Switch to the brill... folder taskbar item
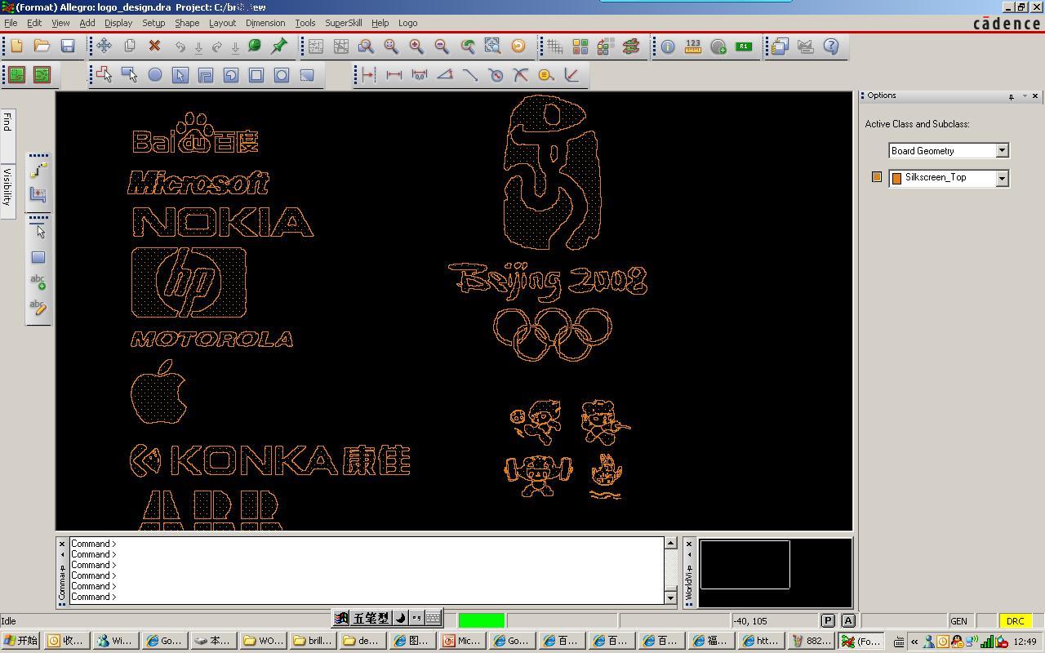 click(x=313, y=641)
